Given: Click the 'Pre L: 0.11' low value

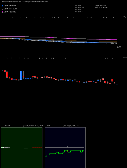Looking at the screenshot, I should point(79,10).
